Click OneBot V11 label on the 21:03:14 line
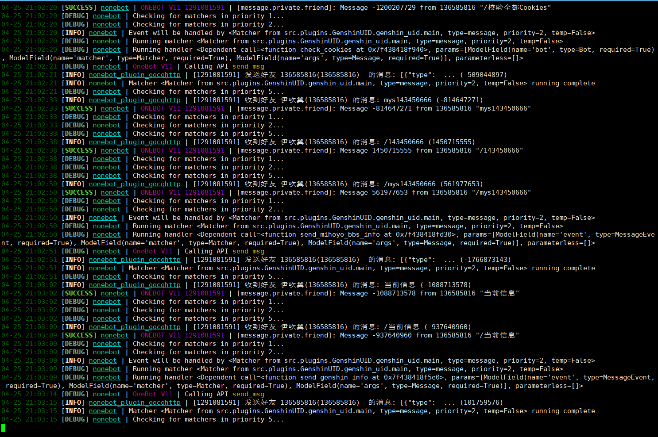 coord(153,394)
